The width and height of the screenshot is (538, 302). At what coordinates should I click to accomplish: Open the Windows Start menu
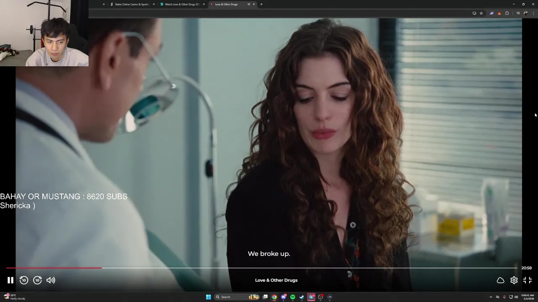coord(208,297)
